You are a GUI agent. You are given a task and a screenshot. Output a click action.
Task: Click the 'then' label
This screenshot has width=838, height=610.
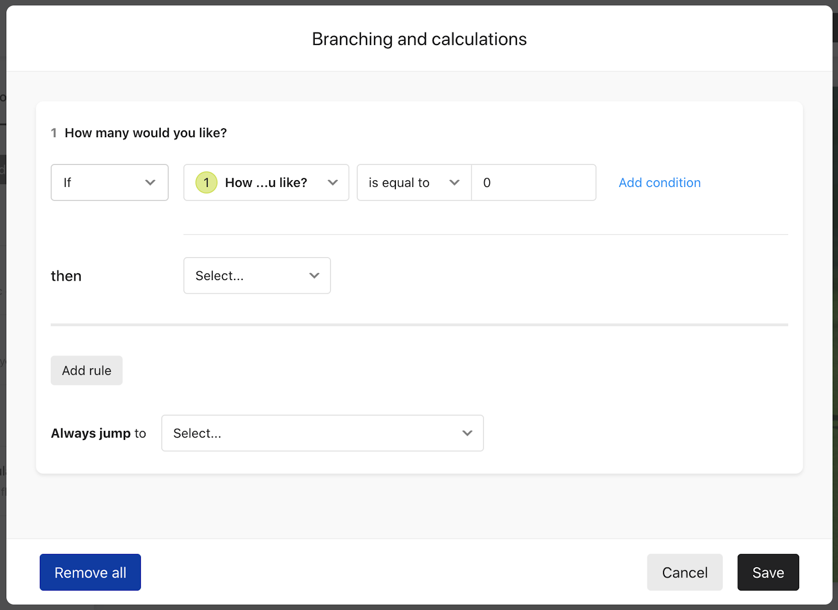click(66, 276)
